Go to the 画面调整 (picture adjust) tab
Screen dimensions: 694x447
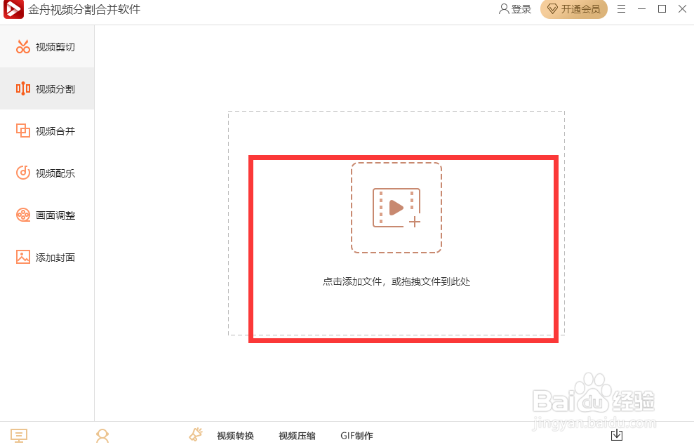point(47,215)
